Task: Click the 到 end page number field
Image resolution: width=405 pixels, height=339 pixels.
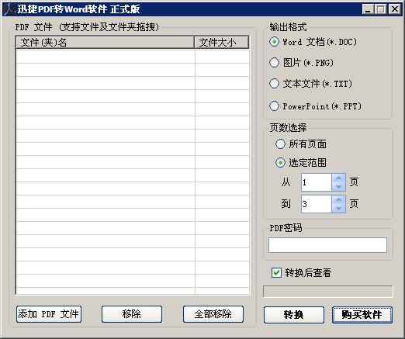Action: (x=317, y=204)
